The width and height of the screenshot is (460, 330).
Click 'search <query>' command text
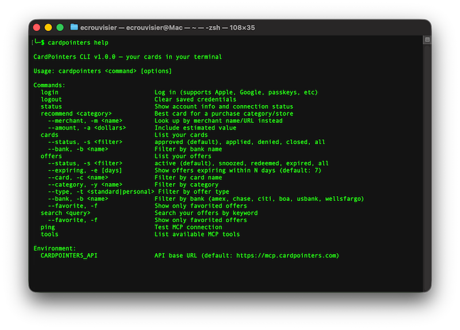66,213
